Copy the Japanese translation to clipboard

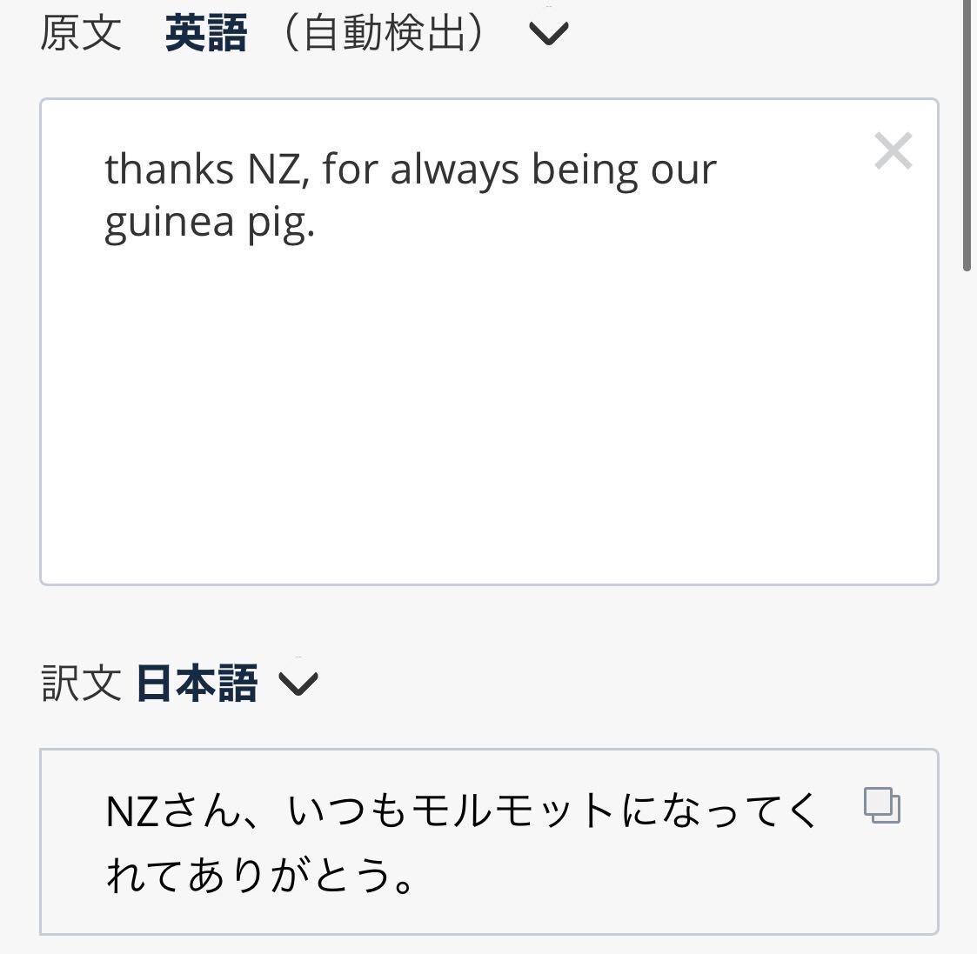pyautogui.click(x=881, y=805)
